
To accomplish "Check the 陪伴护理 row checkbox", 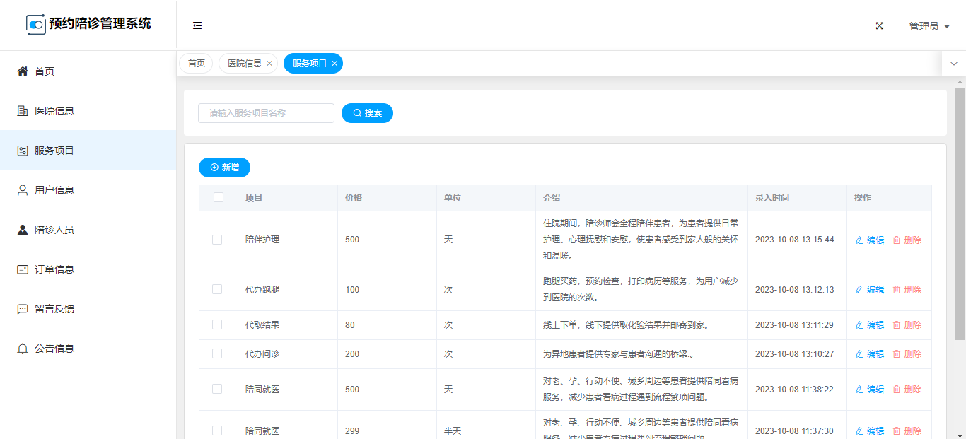I will 217,240.
